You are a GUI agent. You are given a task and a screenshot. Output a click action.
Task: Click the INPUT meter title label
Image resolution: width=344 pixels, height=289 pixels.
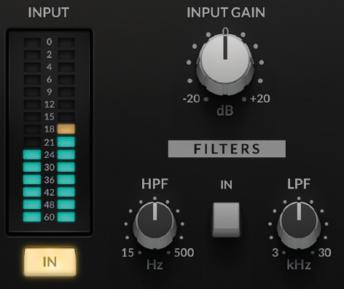[x=49, y=12]
